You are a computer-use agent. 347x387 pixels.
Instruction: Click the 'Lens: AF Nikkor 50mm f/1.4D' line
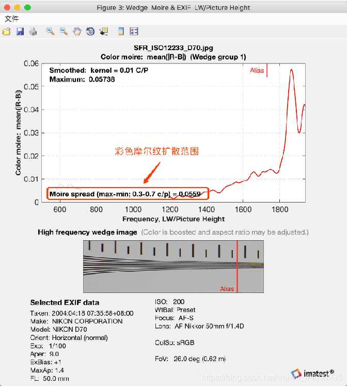199,326
